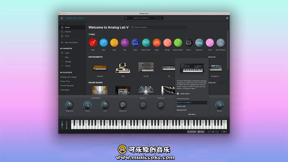This screenshot has height=162, width=288.
Task: Click the Effect A knob
Action: tap(143, 105)
